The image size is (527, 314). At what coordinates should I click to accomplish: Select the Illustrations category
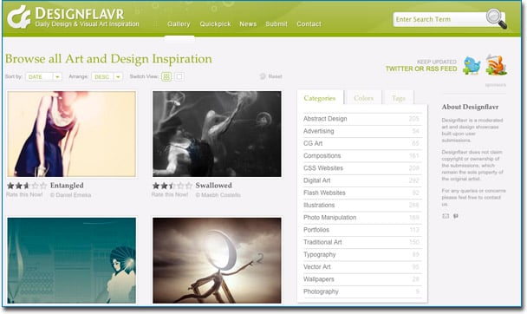[x=361, y=205]
